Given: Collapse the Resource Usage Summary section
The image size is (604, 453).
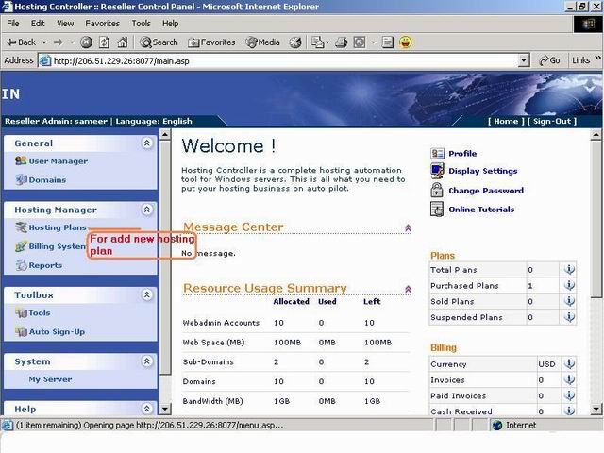Looking at the screenshot, I should tap(408, 289).
